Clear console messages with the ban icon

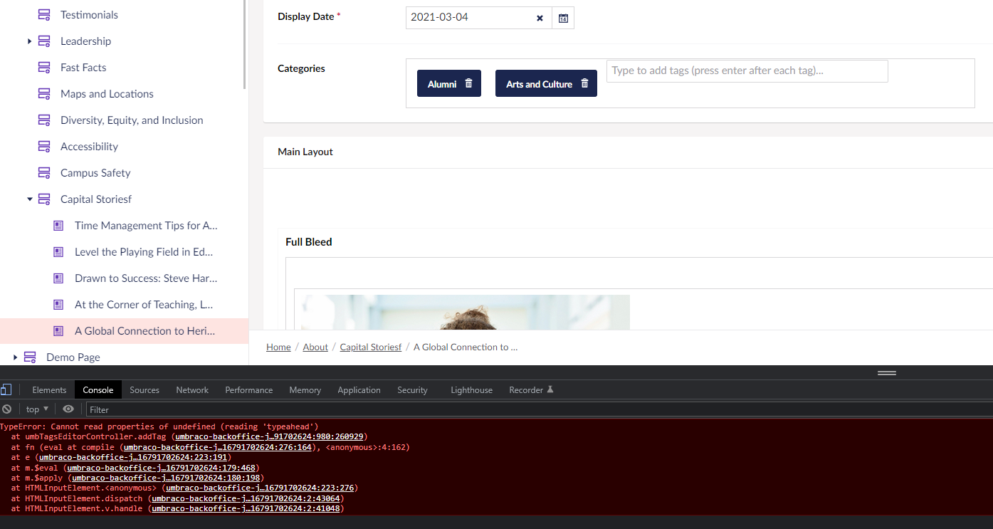6,409
